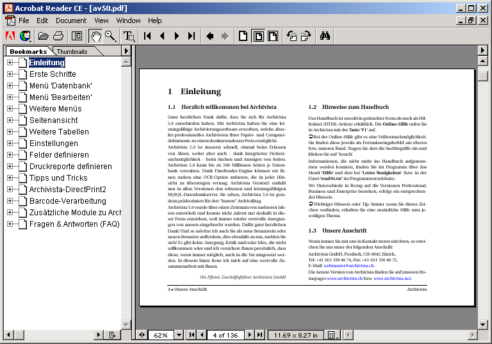Open the Document menu
Screen dimensions: 492x344
pos(71,20)
